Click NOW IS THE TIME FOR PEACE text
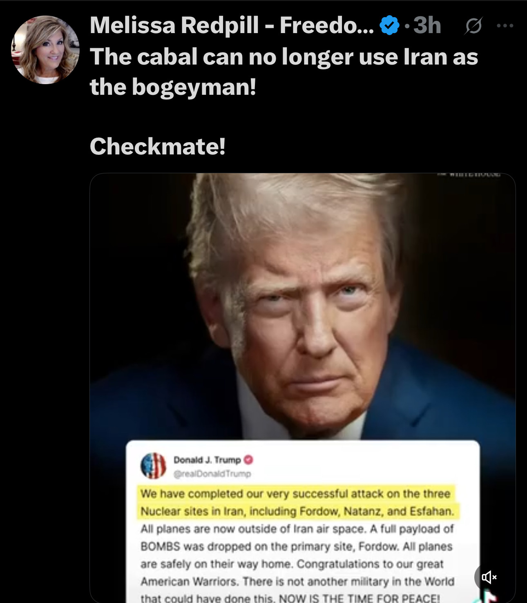527x603 pixels. 360,599
